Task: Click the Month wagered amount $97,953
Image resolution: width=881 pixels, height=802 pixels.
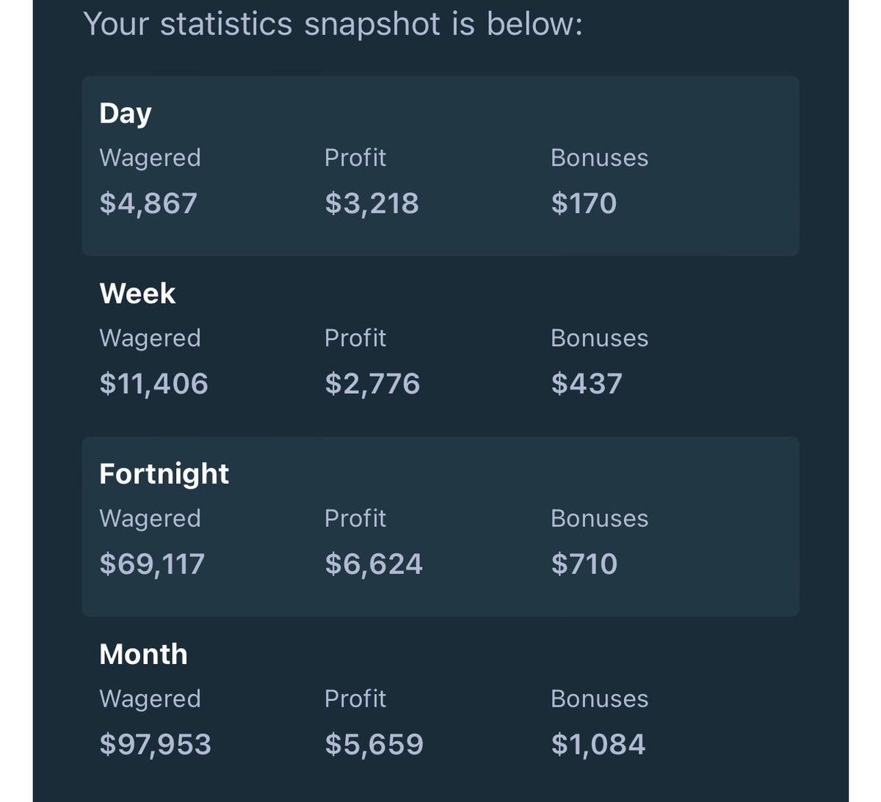Action: 156,745
